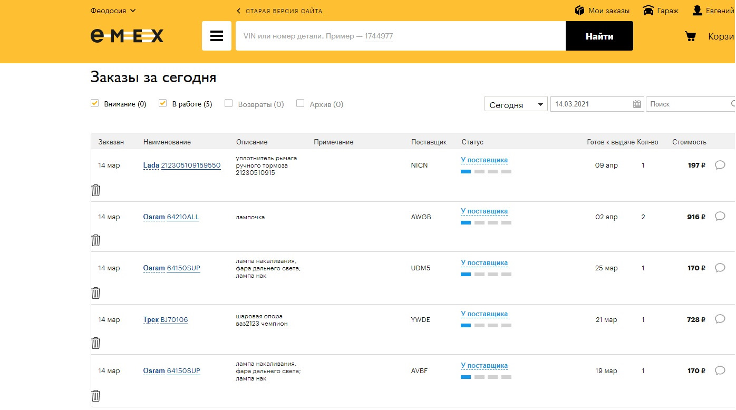
Task: Click the Гараж car icon
Action: coord(648,11)
